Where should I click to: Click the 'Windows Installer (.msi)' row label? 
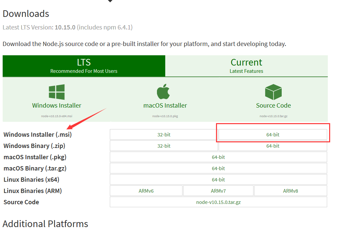point(37,134)
